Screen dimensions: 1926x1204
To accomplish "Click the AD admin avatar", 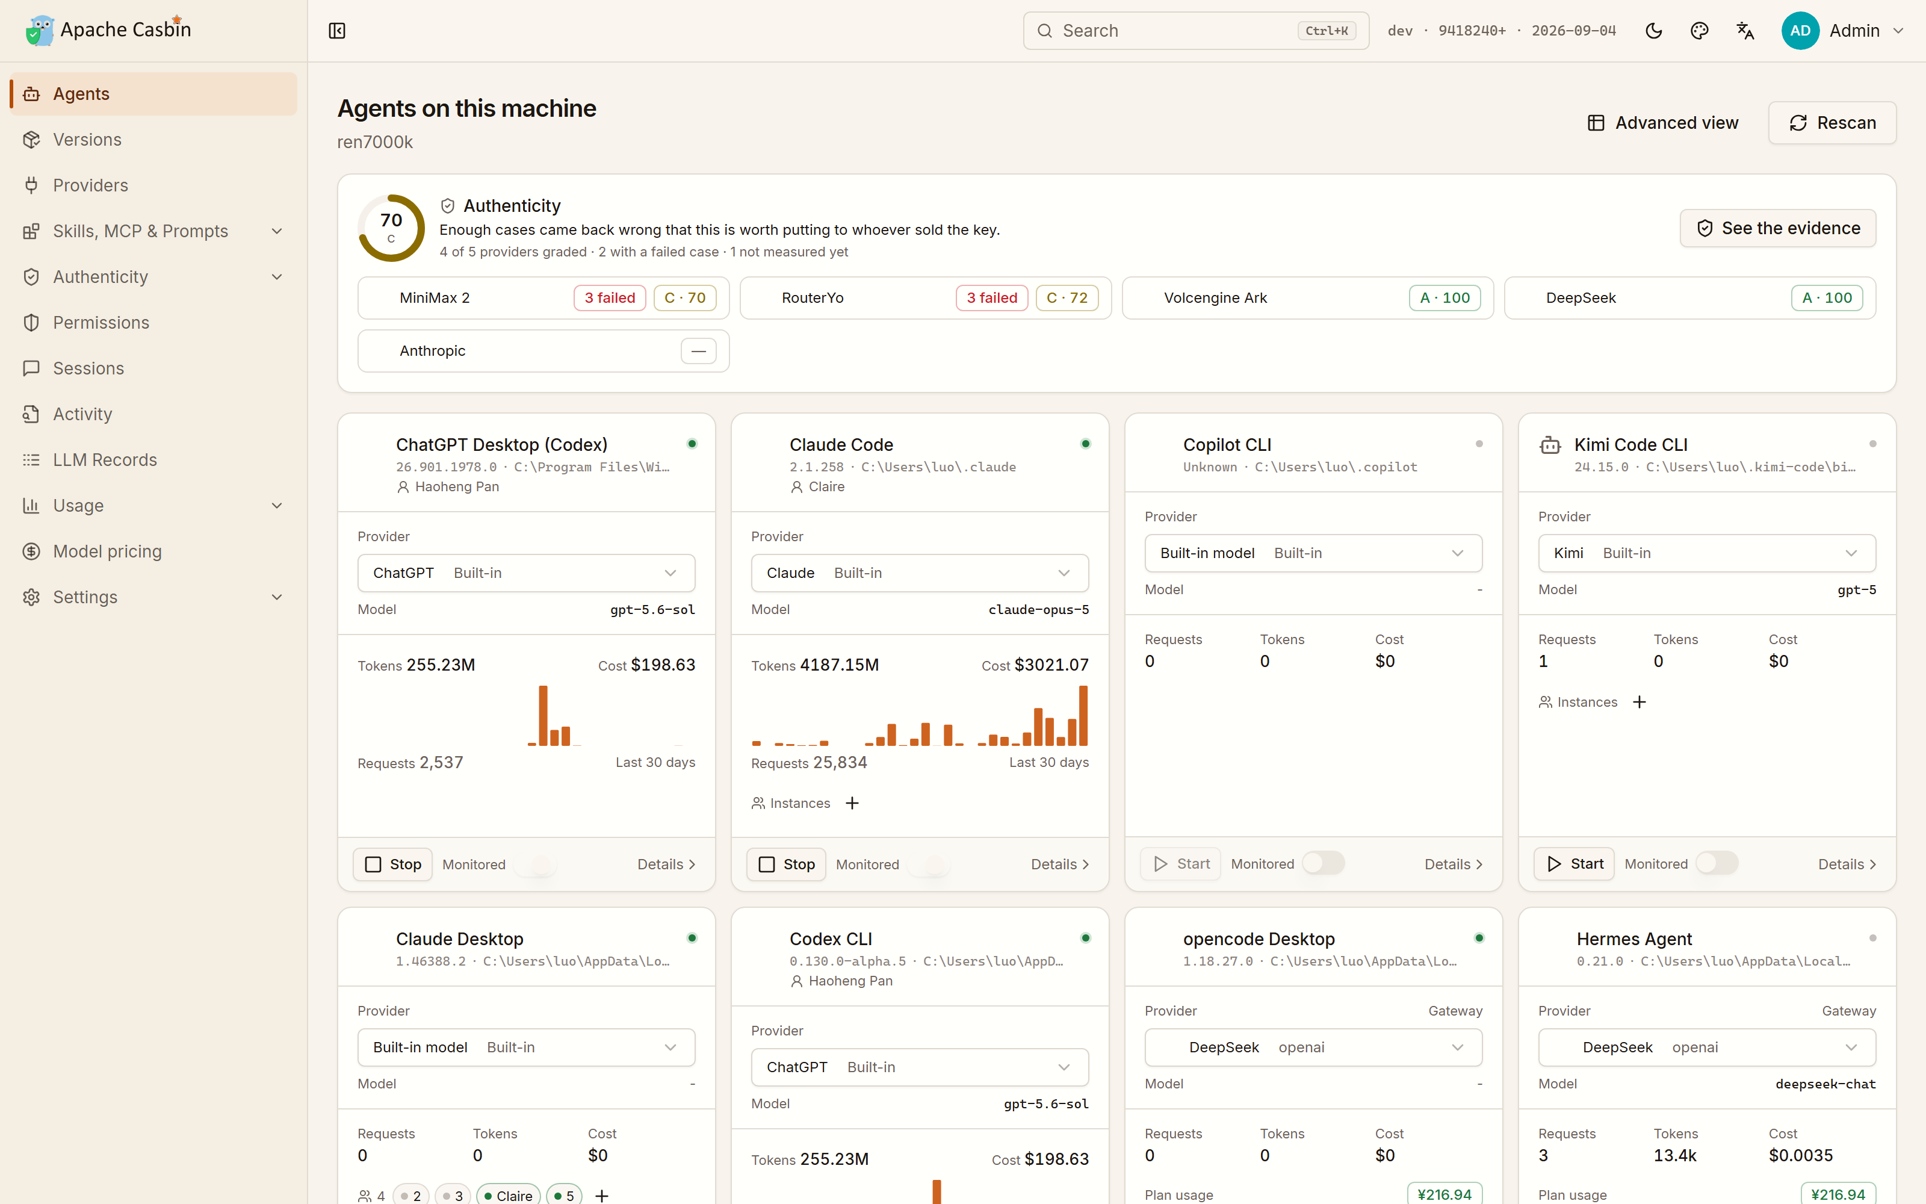I will click(x=1800, y=30).
